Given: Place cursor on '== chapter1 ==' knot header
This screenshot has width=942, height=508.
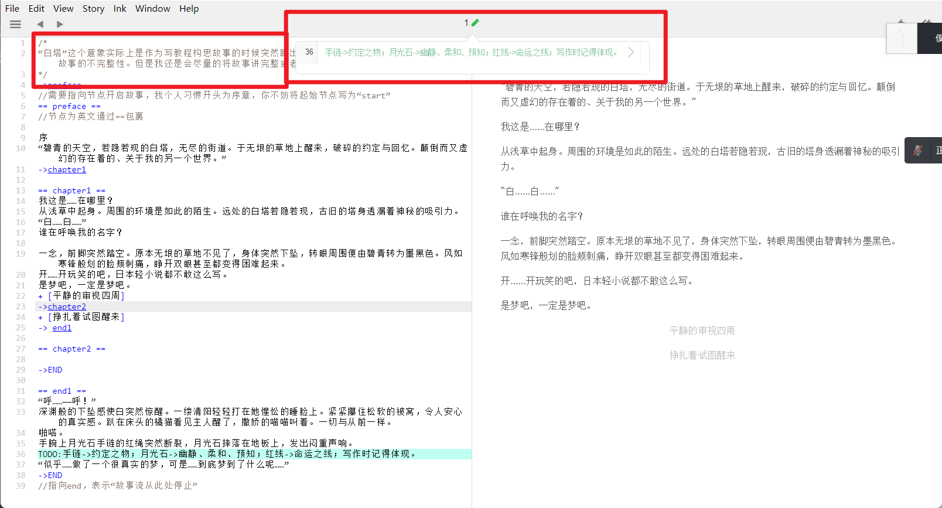Looking at the screenshot, I should (x=71, y=190).
